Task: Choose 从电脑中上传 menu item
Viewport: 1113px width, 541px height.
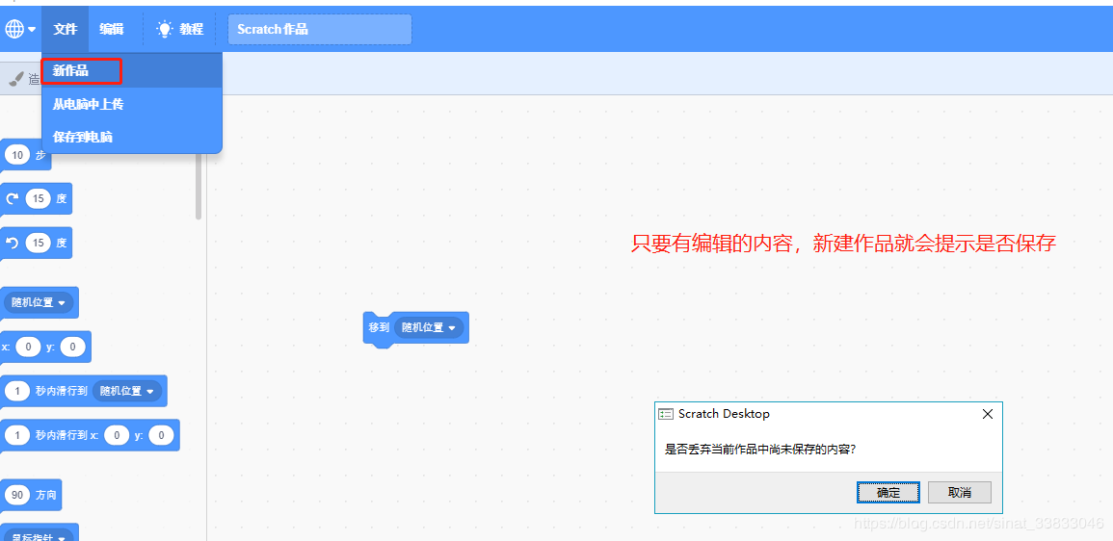Action: (132, 104)
